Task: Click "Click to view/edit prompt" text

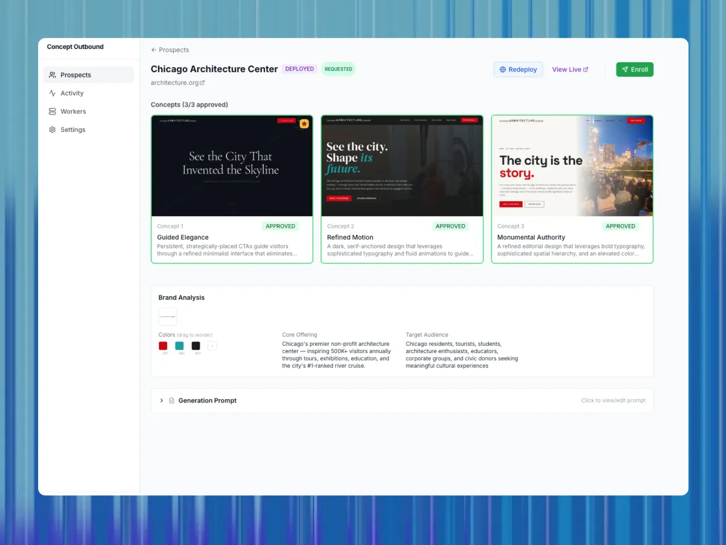Action: pyautogui.click(x=613, y=401)
